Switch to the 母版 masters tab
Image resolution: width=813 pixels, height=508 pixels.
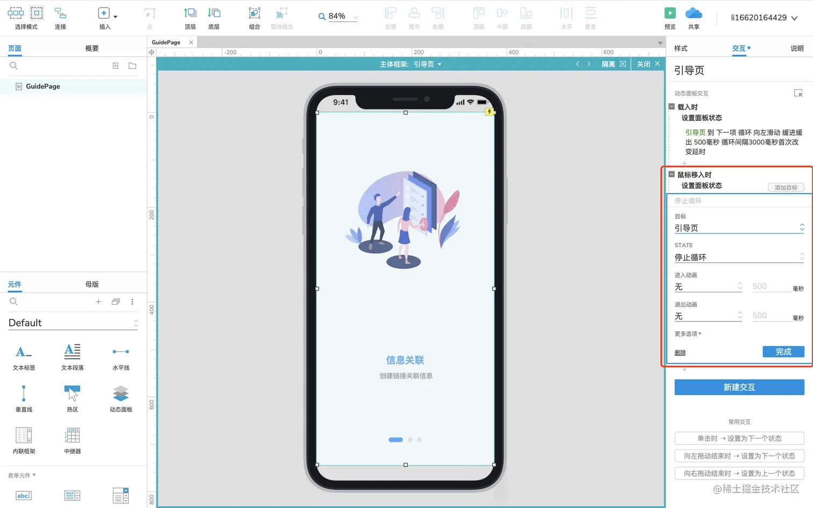coord(92,284)
